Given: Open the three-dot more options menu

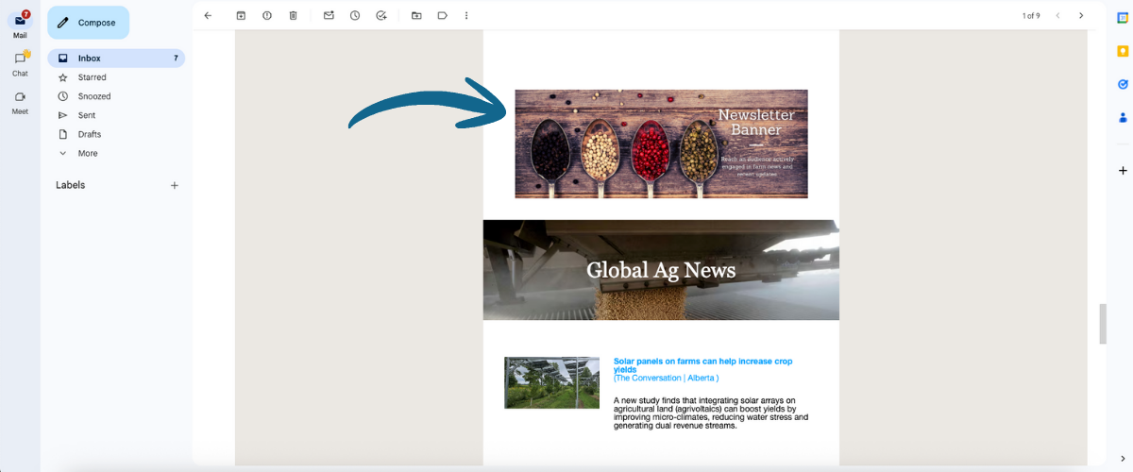Looking at the screenshot, I should coord(466,15).
